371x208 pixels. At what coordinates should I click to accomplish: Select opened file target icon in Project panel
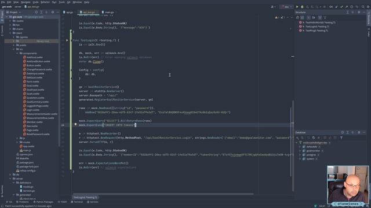[x=36, y=12]
